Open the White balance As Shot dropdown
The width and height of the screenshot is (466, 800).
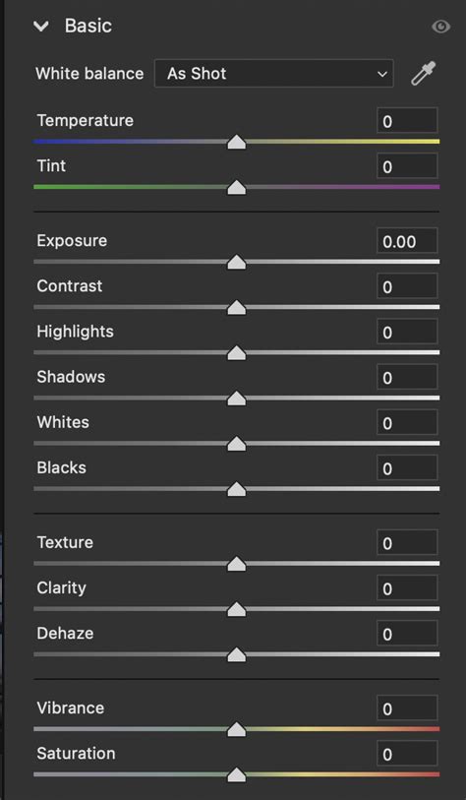(273, 74)
